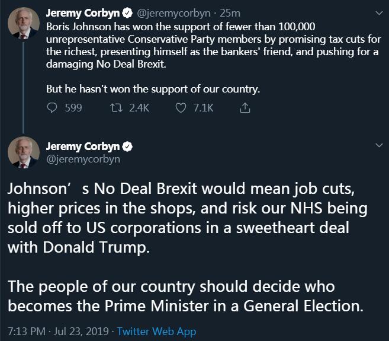This screenshot has width=389, height=341.
Task: Open the Twitter Web App source link
Action: pos(156,332)
